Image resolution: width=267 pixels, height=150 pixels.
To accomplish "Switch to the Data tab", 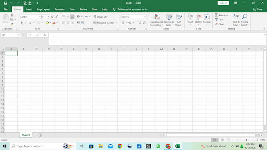I will [72, 9].
